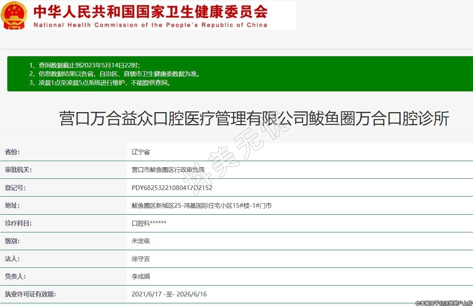473x306 pixels.
Task: Click the address value 鸿基国际住宅小区15#楼
Action: 201,205
